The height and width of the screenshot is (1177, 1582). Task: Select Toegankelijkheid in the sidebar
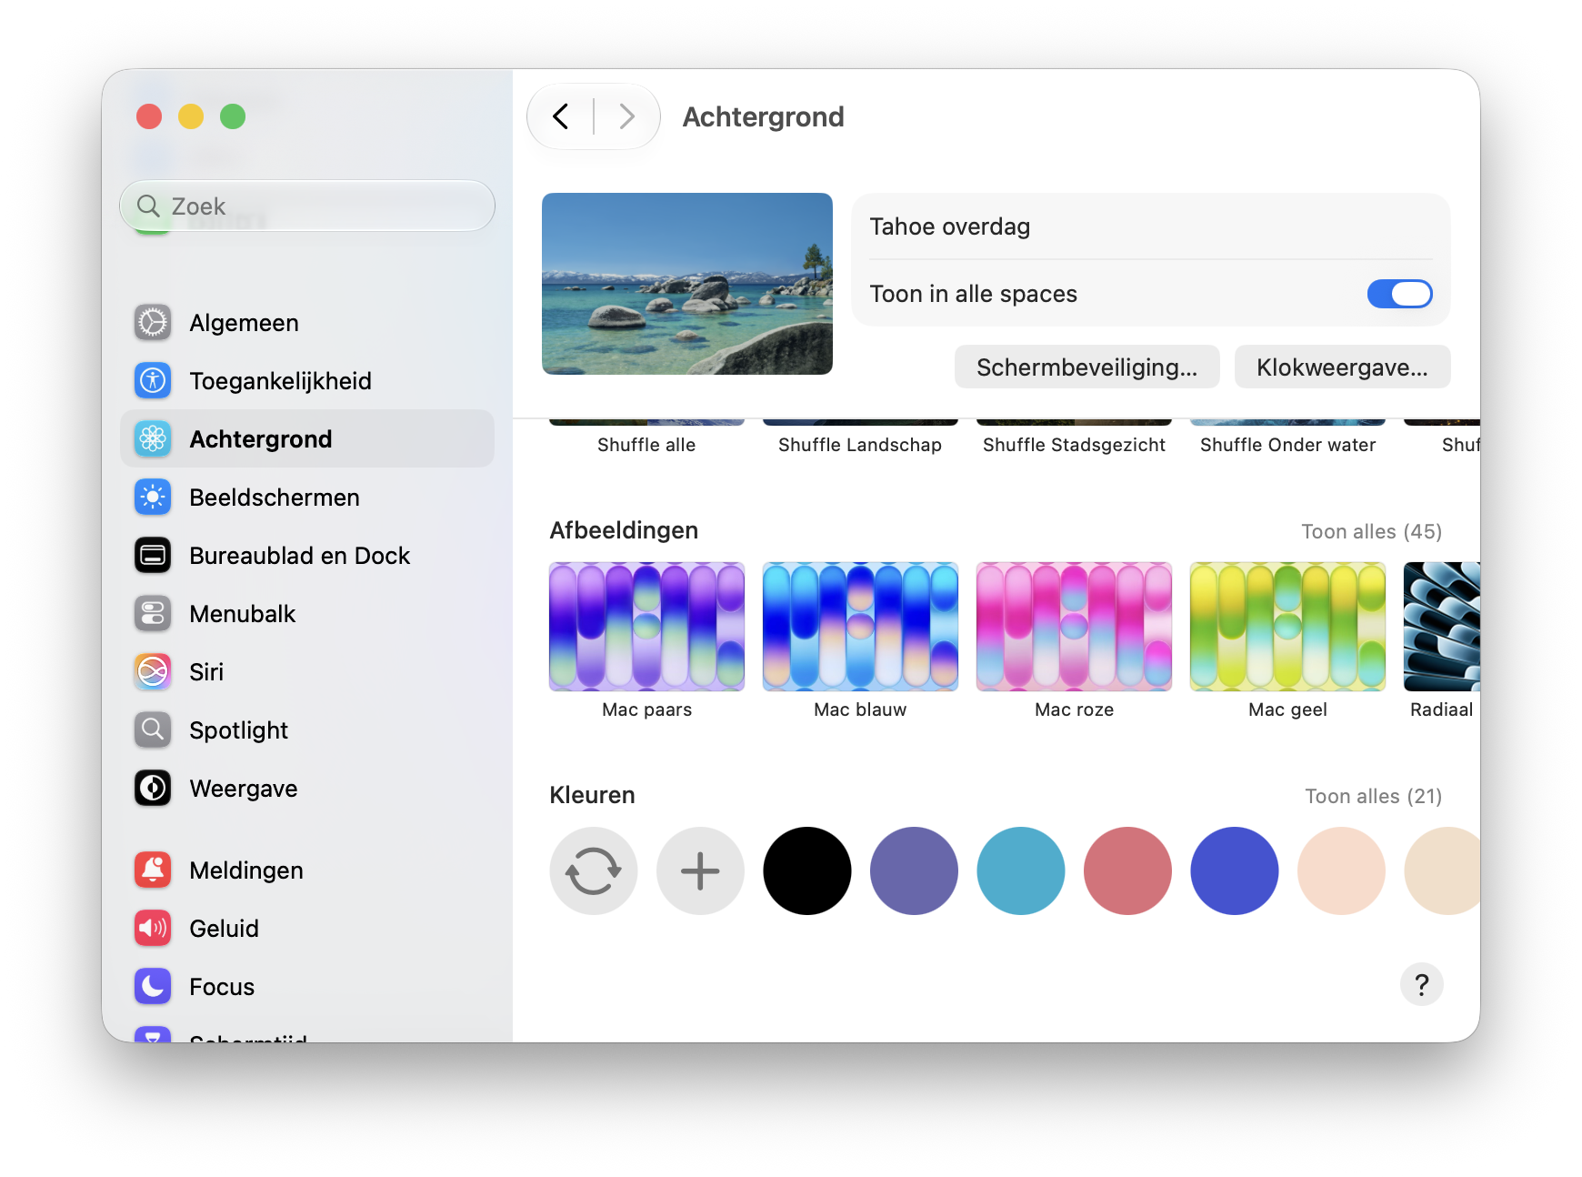click(307, 381)
